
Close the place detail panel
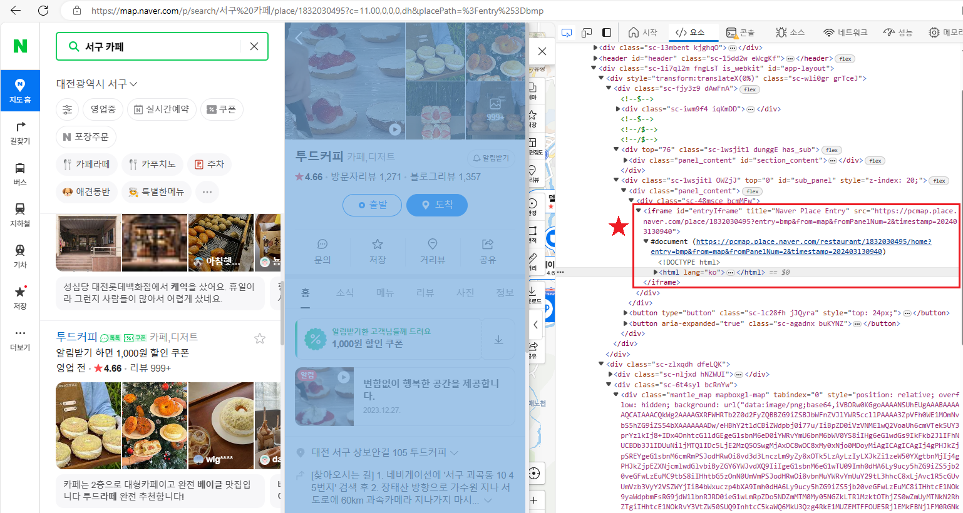click(542, 51)
